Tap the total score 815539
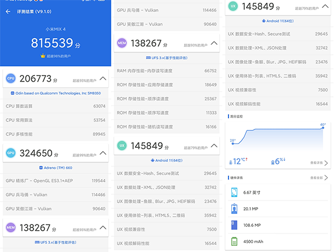336x252 pixels. 52,43
